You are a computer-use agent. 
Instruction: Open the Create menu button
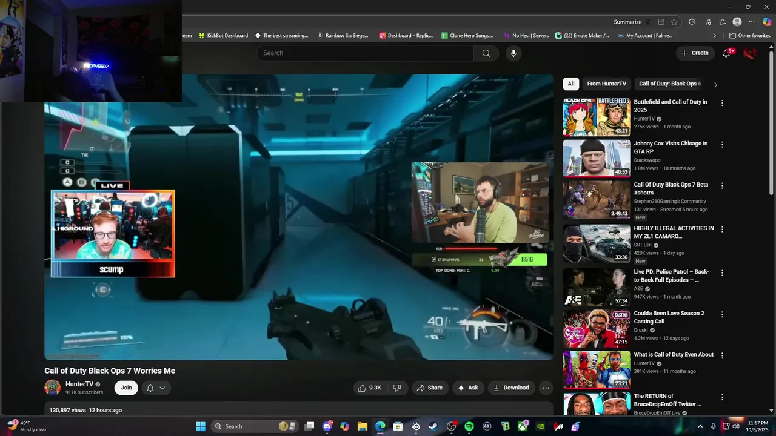694,53
